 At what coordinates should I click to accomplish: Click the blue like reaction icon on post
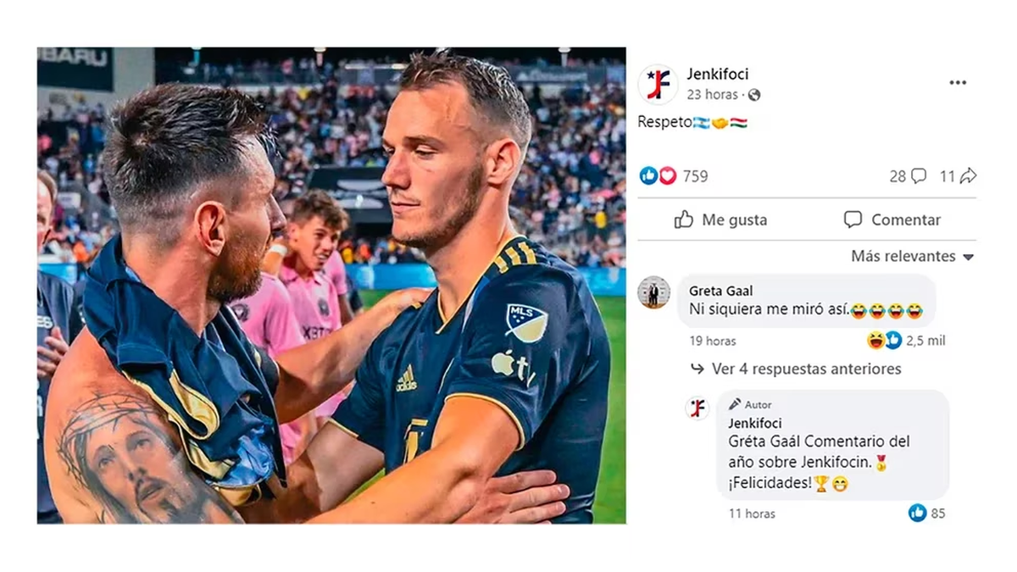[648, 175]
